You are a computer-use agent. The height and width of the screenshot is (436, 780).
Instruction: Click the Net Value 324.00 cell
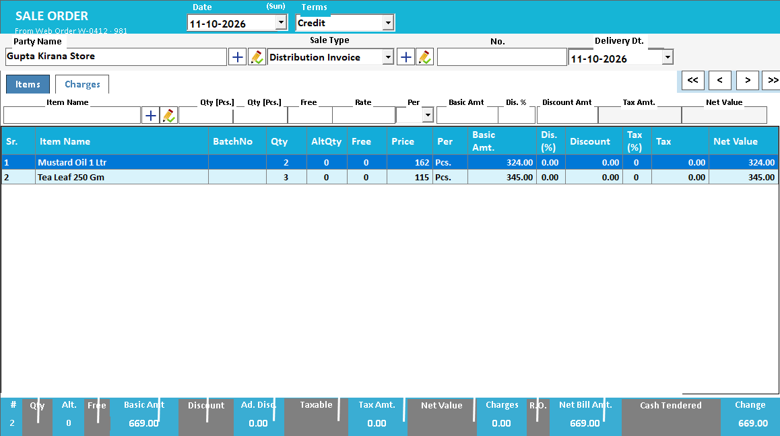tap(744, 163)
